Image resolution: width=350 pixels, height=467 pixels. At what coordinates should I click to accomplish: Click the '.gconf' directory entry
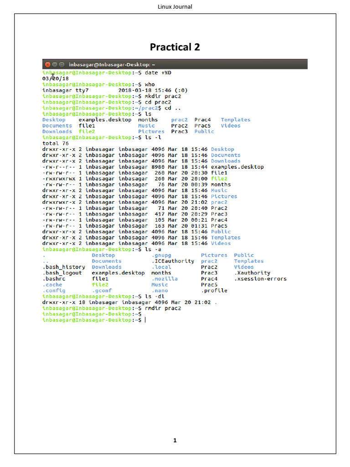pos(102,291)
